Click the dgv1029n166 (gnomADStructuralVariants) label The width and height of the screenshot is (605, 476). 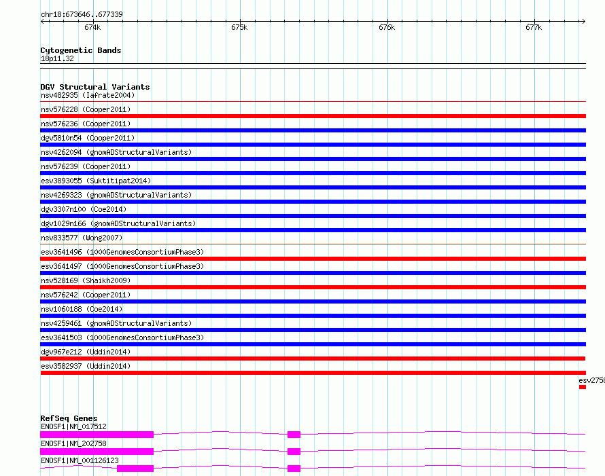[118, 223]
